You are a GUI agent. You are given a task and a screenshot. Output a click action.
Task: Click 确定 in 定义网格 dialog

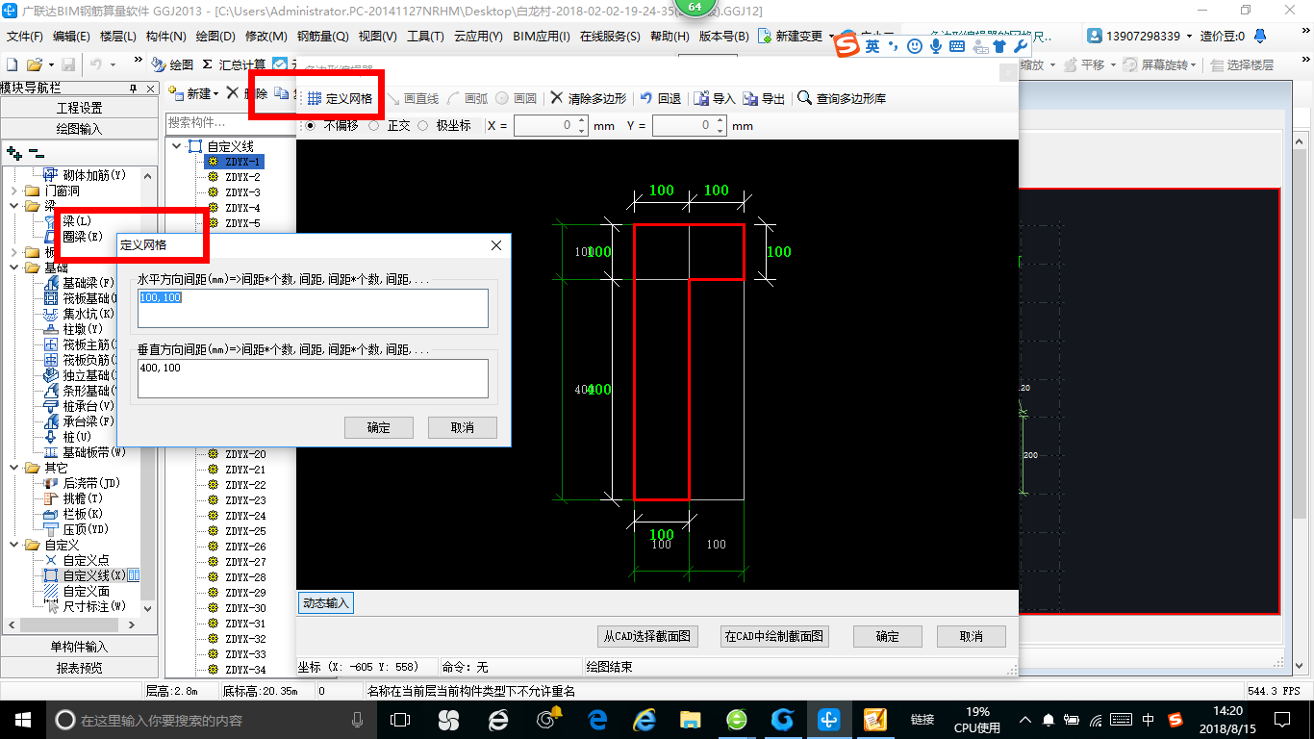tap(379, 427)
